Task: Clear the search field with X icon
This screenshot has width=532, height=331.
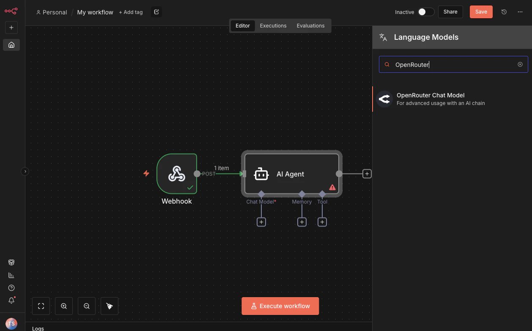Action: (520, 64)
